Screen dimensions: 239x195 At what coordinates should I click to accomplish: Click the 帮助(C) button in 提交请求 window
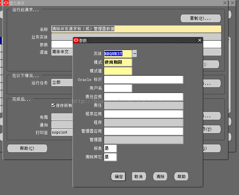coord(27,148)
